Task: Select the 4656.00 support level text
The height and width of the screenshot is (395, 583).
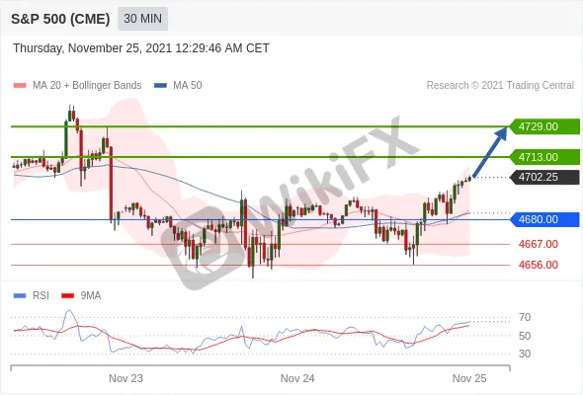Action: [539, 265]
